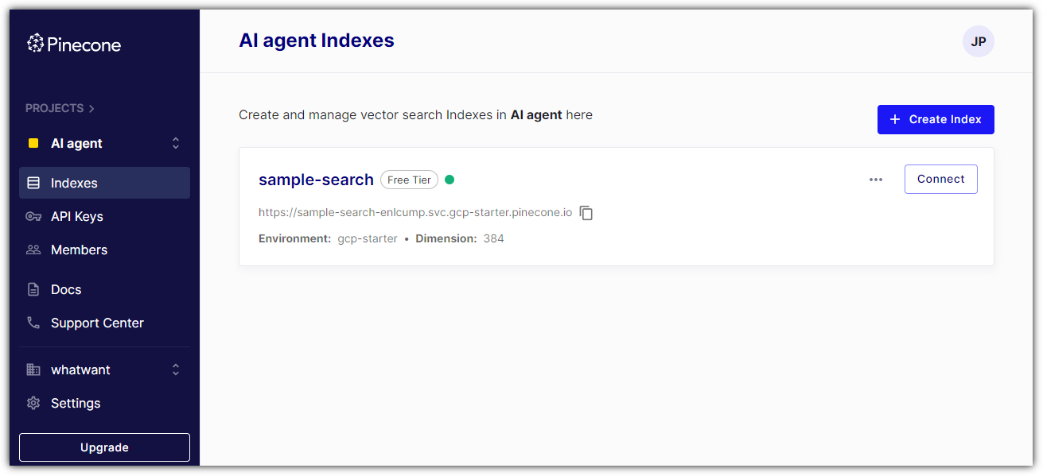Click the gcp-starter environment value
This screenshot has width=1043, height=476.
pos(368,238)
